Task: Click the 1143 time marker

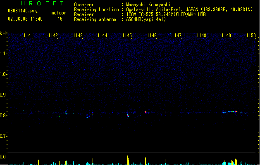Action: (x=78, y=35)
